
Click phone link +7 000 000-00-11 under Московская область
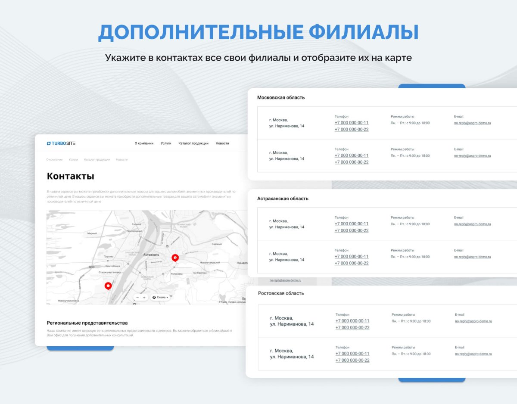351,122
